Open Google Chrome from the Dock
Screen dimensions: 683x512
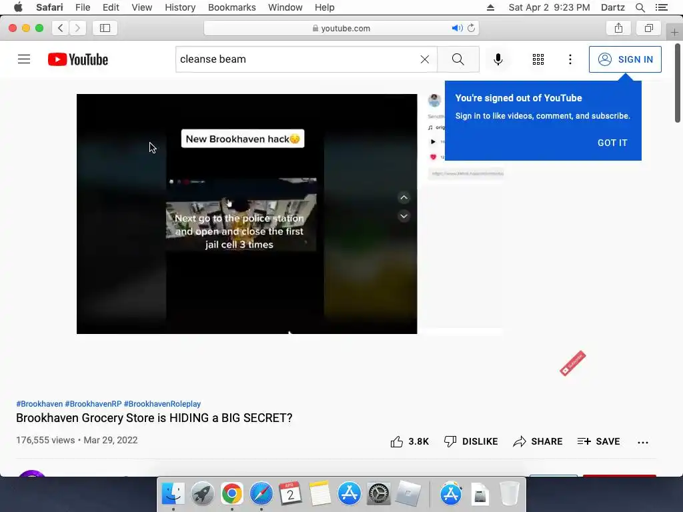[231, 494]
